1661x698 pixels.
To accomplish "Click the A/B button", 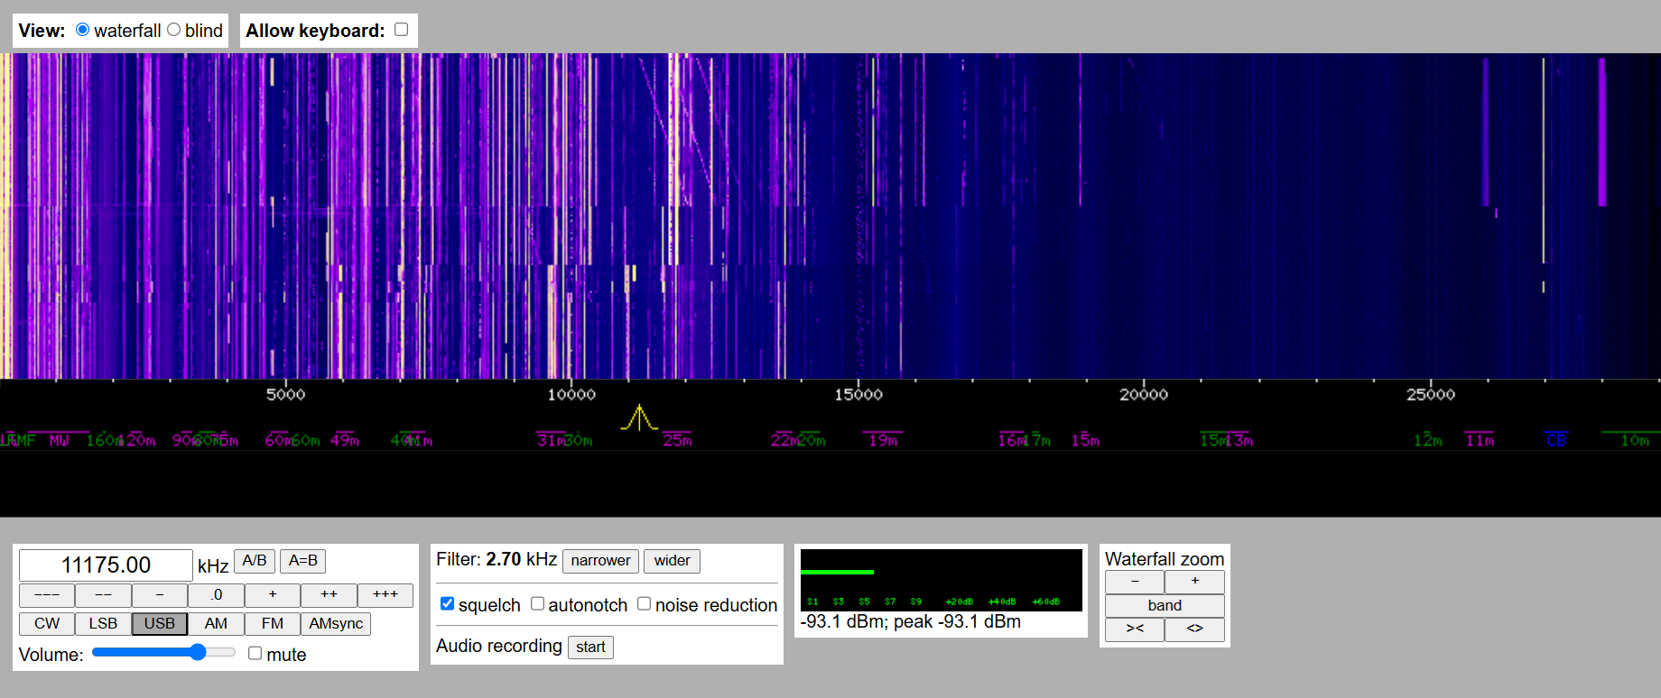I will click(x=255, y=561).
